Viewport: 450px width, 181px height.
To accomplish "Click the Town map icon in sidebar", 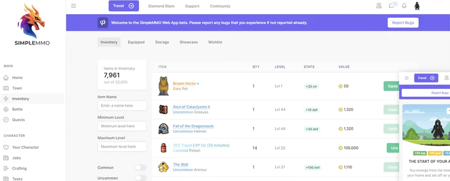I will (x=6, y=88).
